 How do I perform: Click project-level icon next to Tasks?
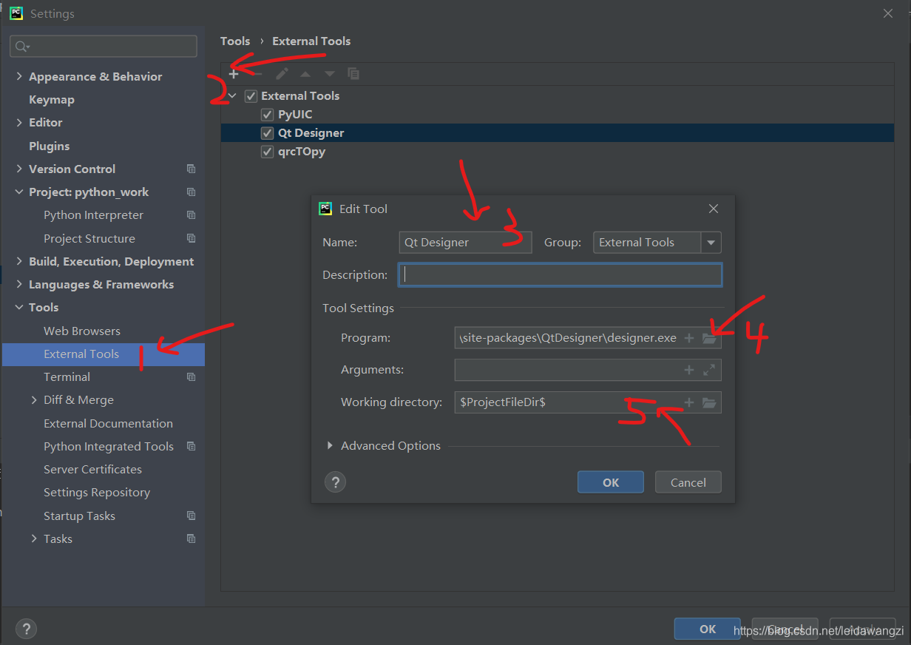tap(191, 538)
